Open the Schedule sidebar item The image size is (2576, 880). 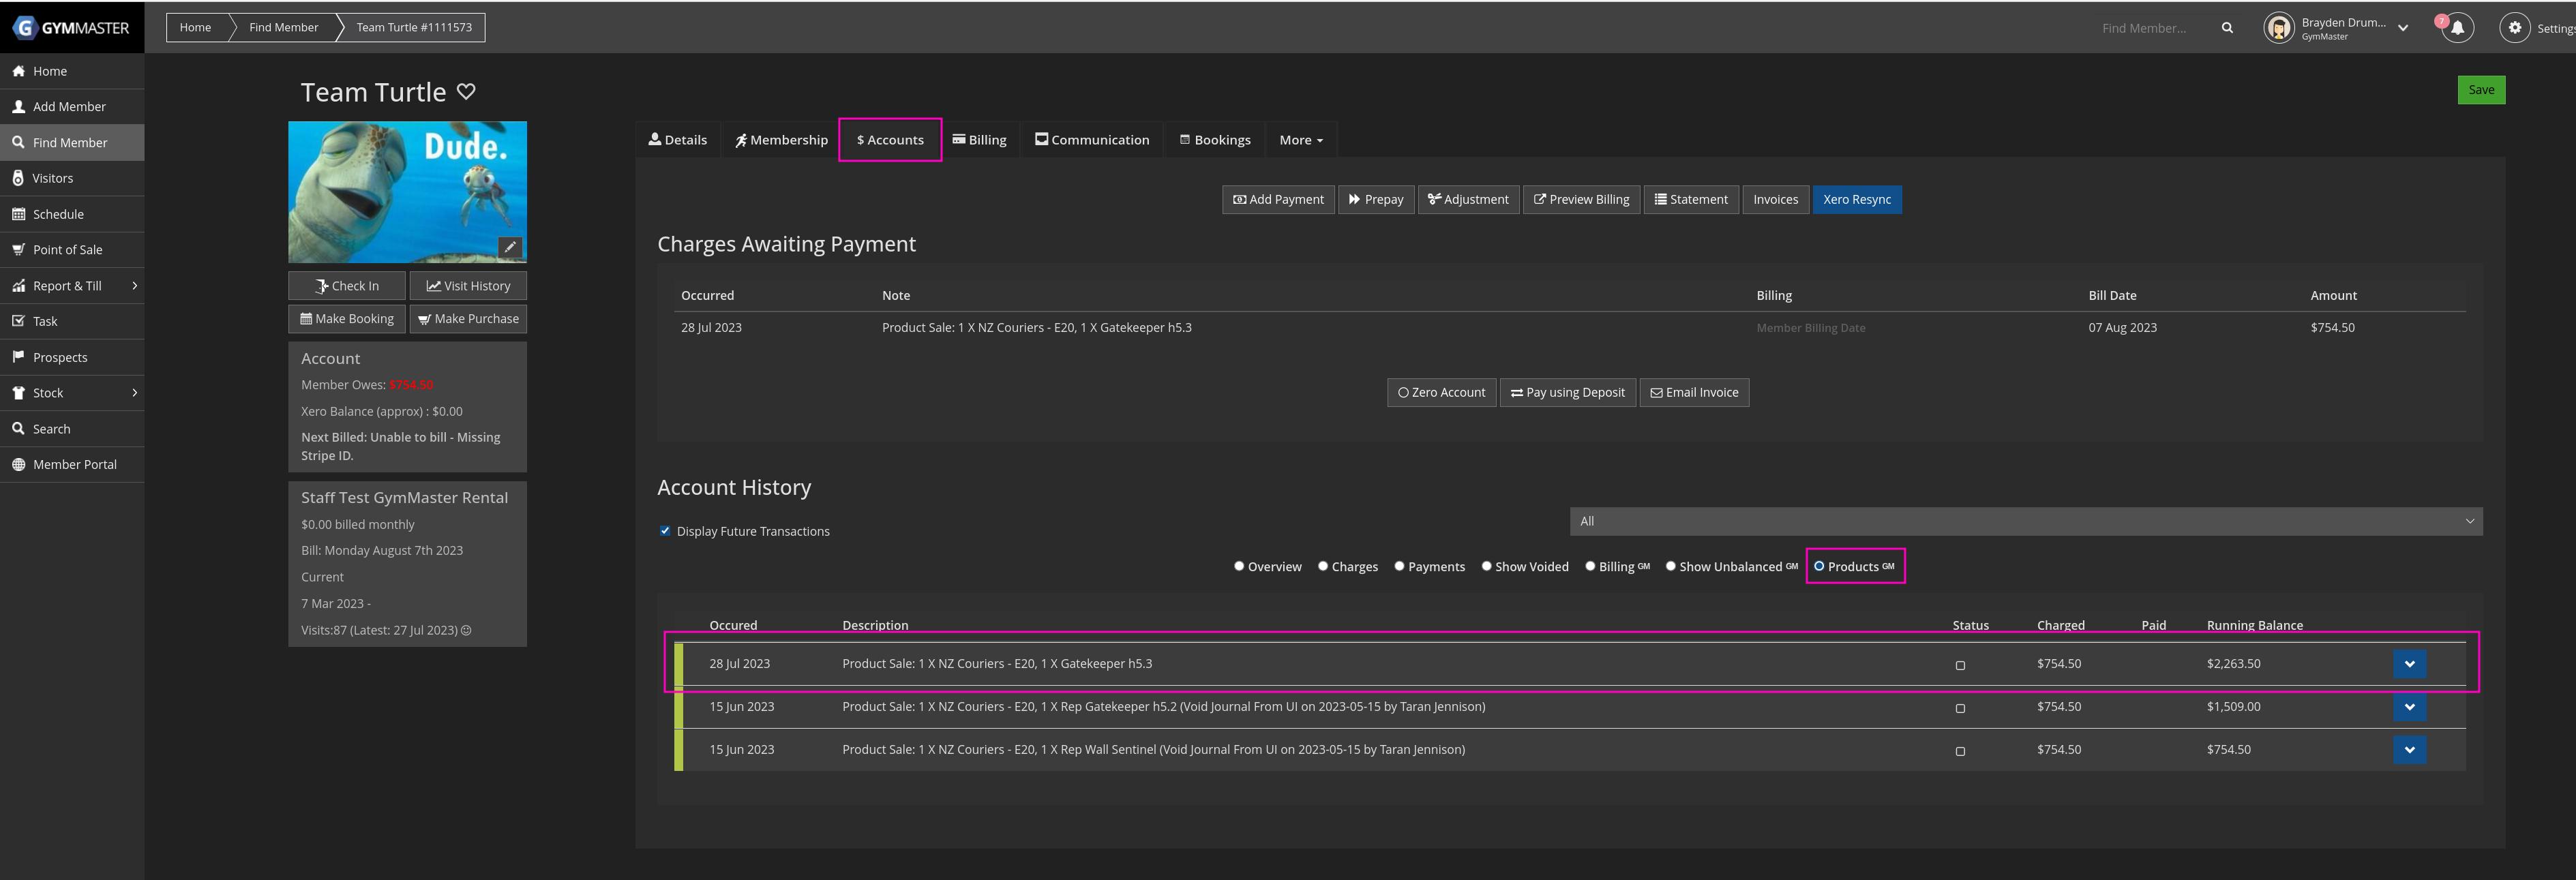[x=58, y=214]
